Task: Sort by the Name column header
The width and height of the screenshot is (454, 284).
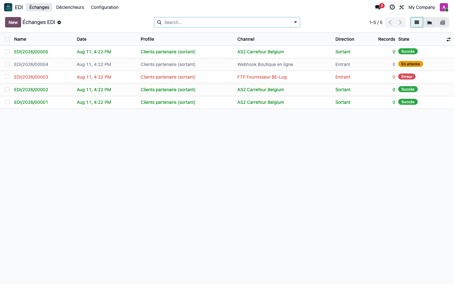Action: click(x=20, y=39)
